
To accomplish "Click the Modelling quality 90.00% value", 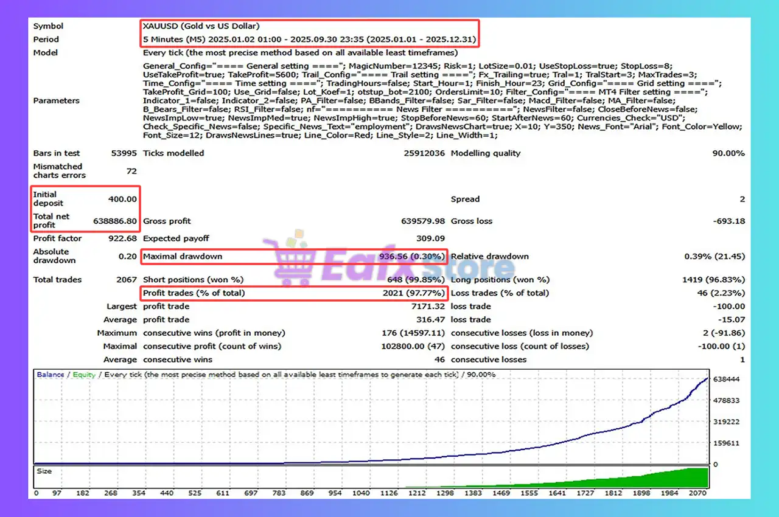I will pyautogui.click(x=728, y=153).
